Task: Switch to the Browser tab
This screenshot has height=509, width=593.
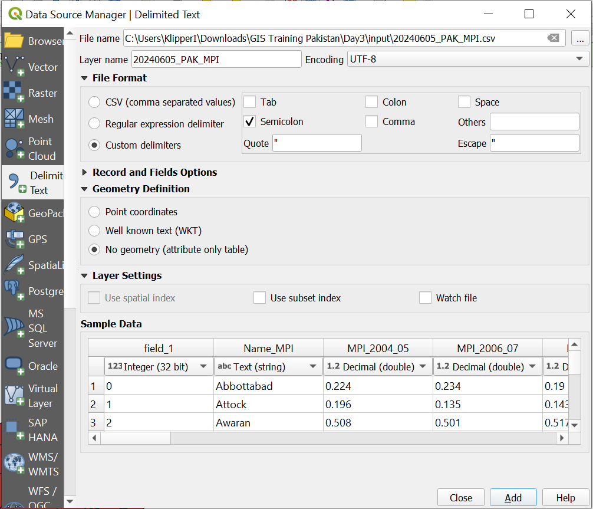Action: [32, 41]
